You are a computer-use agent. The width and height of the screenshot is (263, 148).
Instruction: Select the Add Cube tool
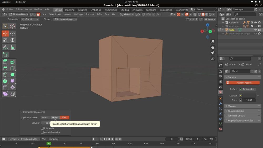tap(5, 55)
